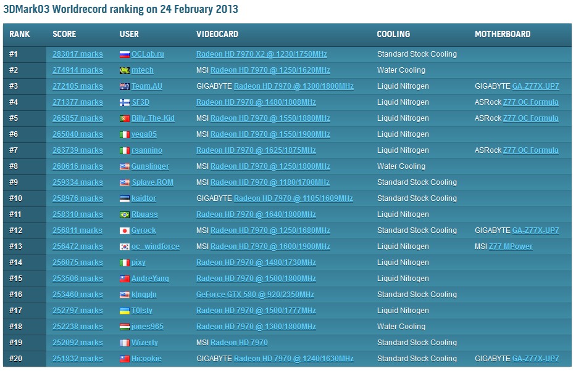Image resolution: width=576 pixels, height=371 pixels.
Task: Open the 283017 marks score link
Action: (78, 54)
